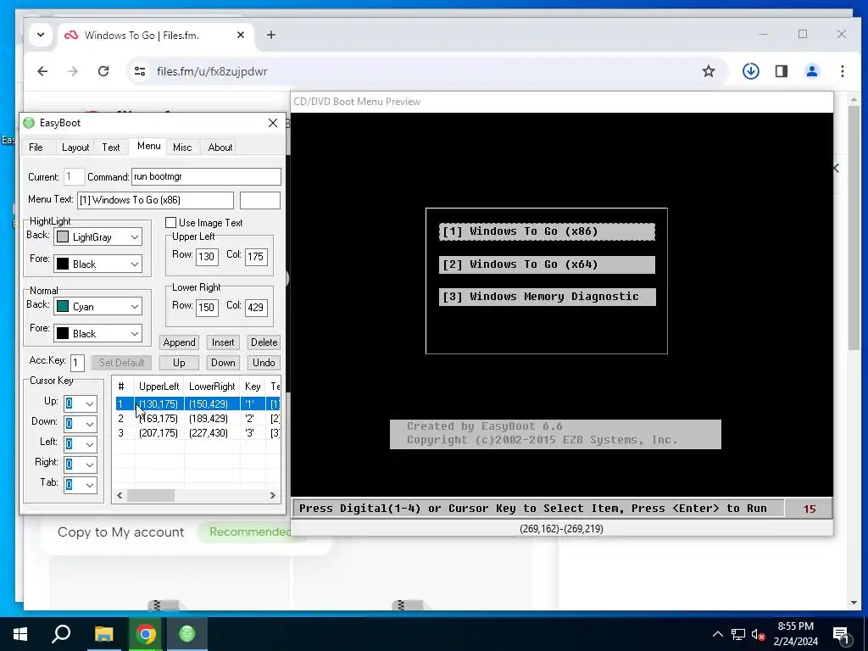Move menu item with Up button
This screenshot has height=651, width=868.
coord(179,363)
